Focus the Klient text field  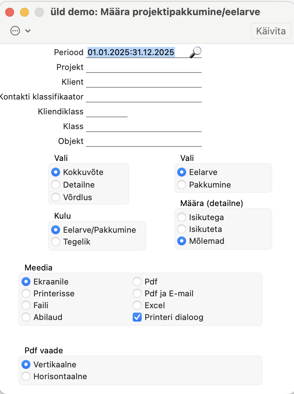143,82
